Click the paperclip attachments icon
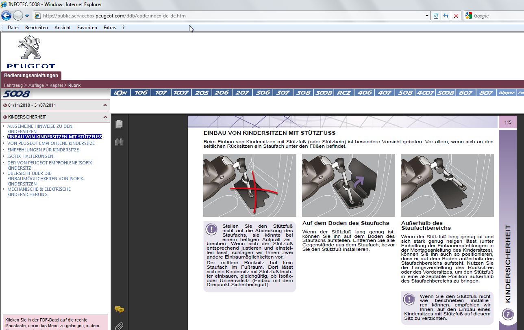Viewport: 524px width, 330px height. pyautogui.click(x=119, y=326)
